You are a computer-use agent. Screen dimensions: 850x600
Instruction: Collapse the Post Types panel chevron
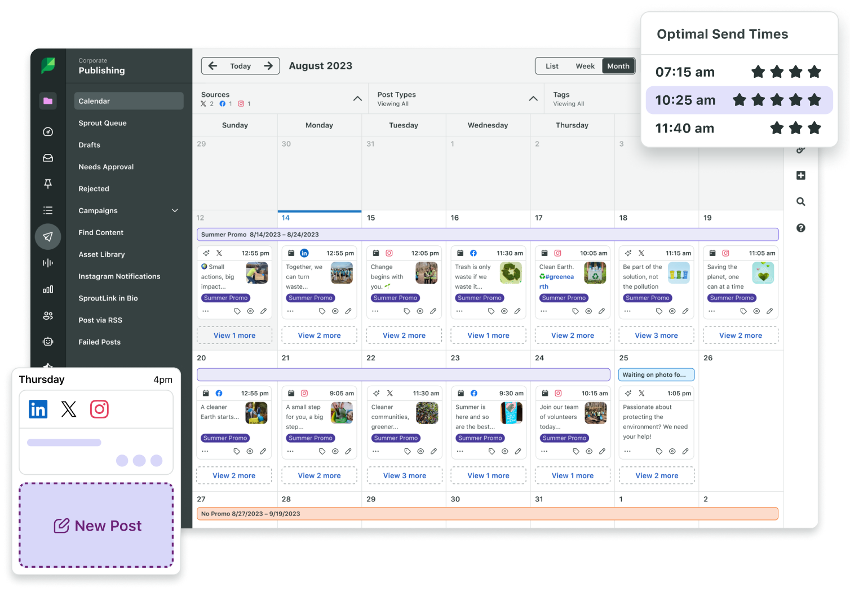click(533, 98)
